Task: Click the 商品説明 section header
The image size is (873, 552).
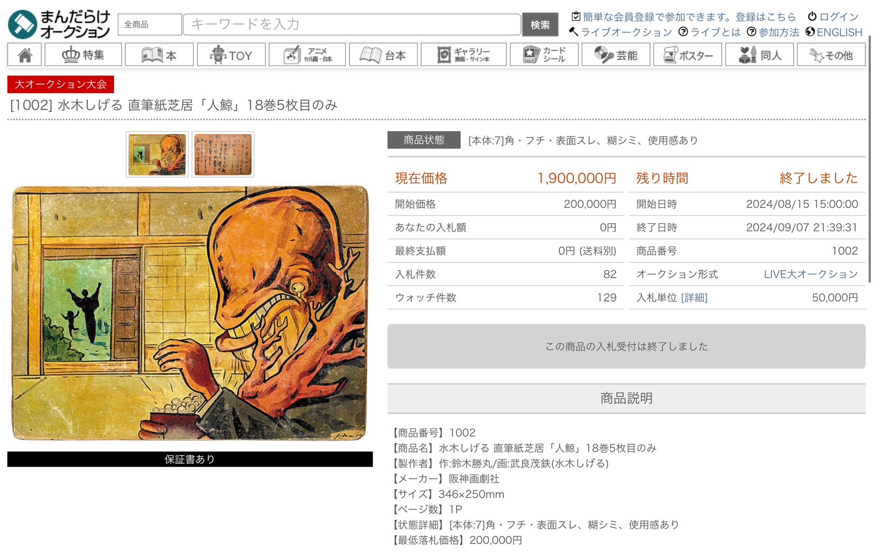Action: pyautogui.click(x=626, y=399)
